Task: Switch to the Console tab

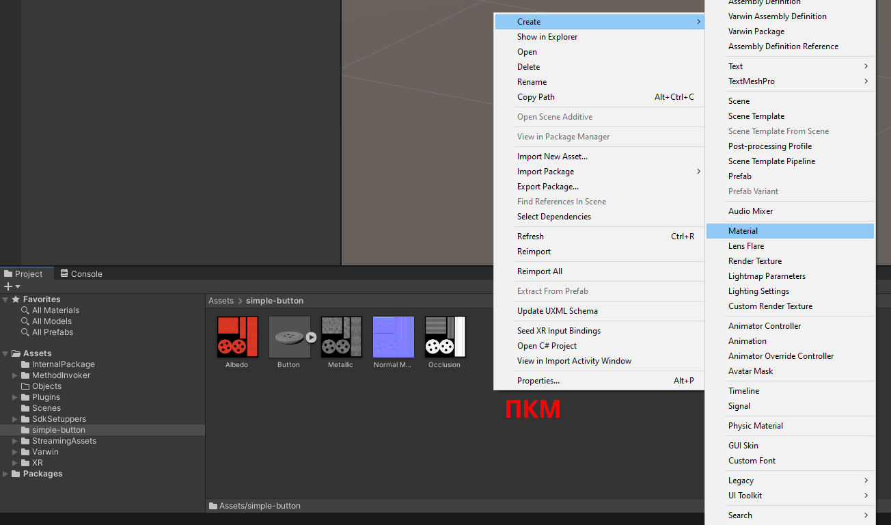Action: (x=81, y=274)
